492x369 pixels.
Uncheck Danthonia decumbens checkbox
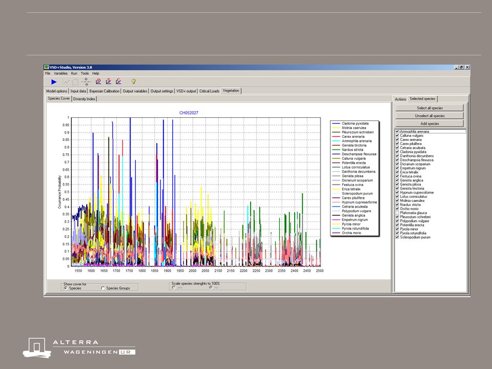[397, 156]
